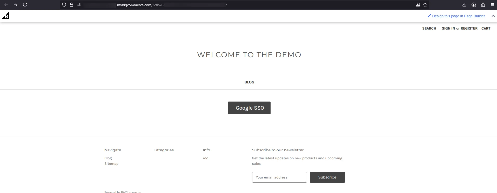Viewport: 497px width, 193px height.
Task: Show site security via padlock icon
Action: tap(71, 5)
